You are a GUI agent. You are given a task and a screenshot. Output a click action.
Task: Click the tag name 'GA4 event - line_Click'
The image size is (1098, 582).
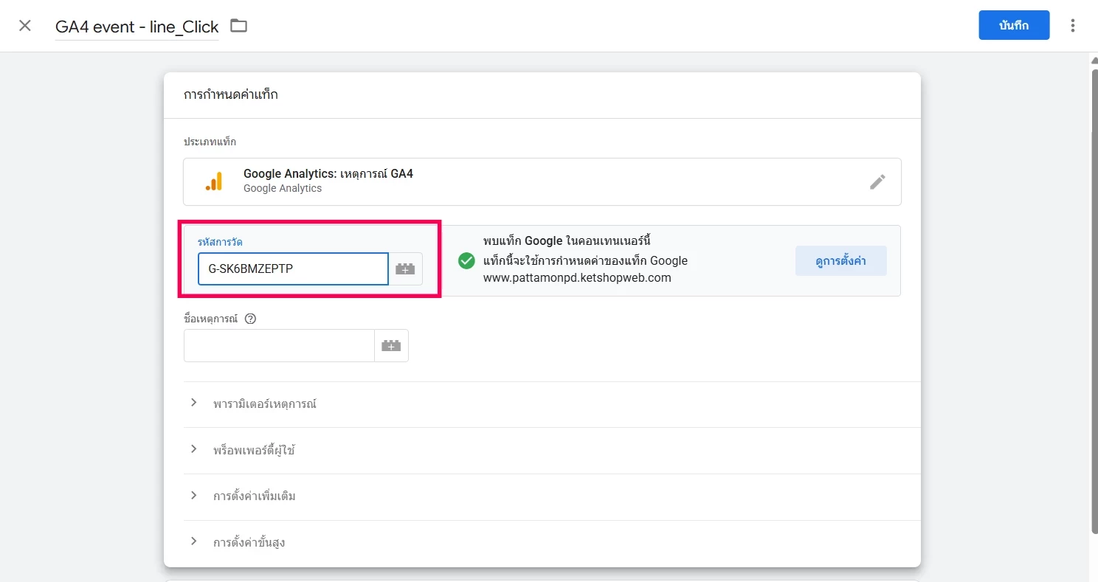(x=137, y=27)
